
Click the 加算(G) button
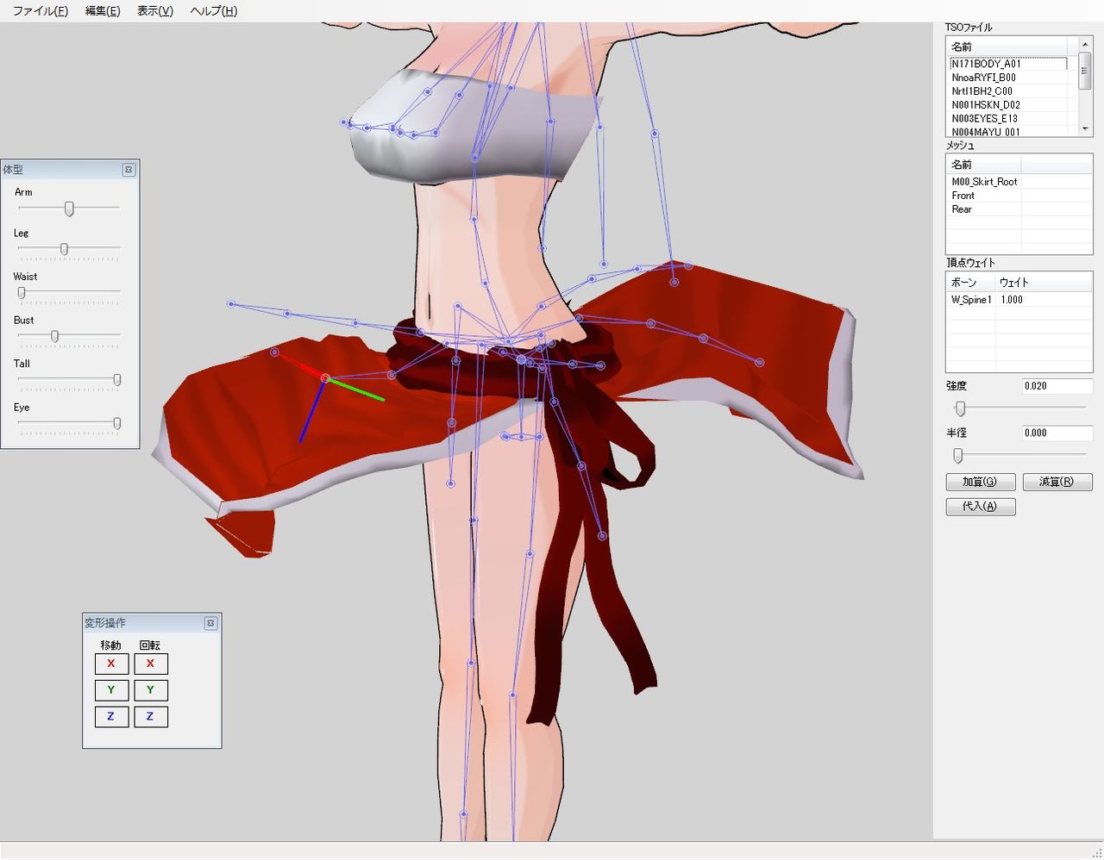(x=981, y=482)
